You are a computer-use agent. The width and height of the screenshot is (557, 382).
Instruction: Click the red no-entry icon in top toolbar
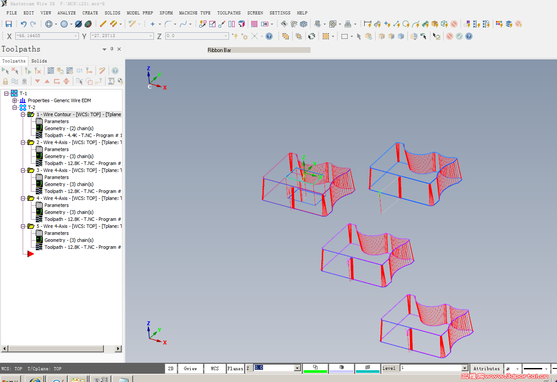(x=454, y=24)
